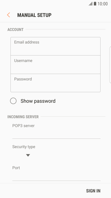The image size is (111, 198).
Task: Tap the Show password label text
Action: [38, 101]
